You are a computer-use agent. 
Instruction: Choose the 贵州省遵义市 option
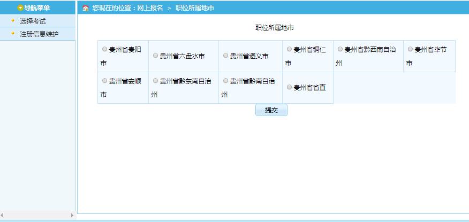[225, 55]
